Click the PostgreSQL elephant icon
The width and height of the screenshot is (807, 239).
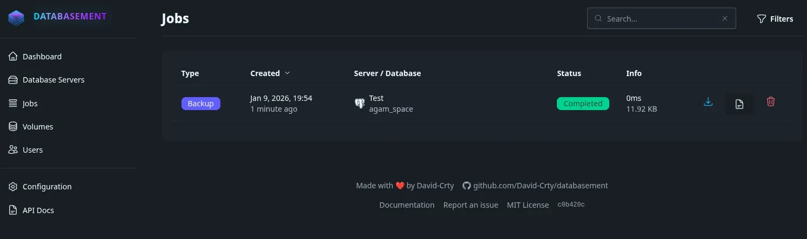[x=359, y=104]
